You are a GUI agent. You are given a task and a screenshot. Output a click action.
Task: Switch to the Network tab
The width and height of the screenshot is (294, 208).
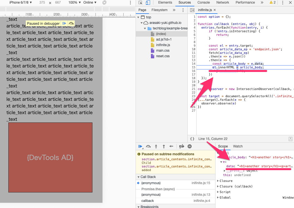click(x=223, y=2)
